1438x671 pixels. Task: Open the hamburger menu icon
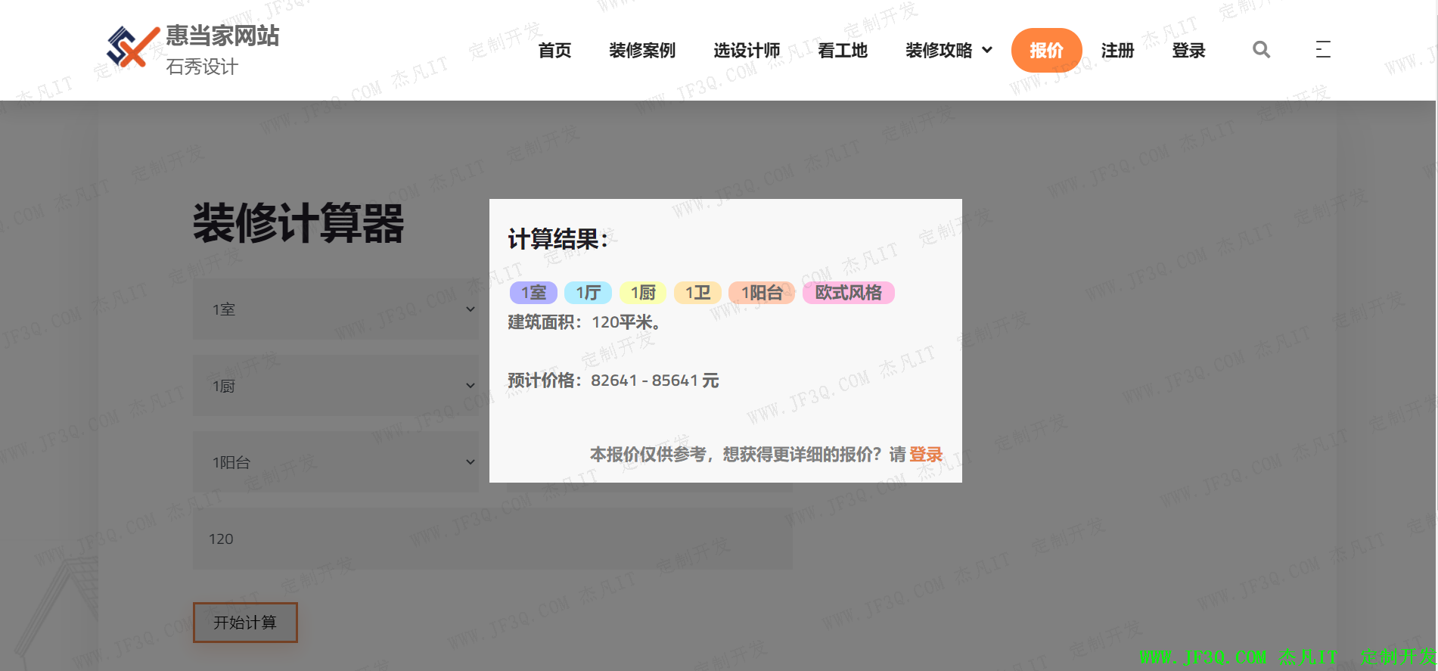(x=1322, y=50)
